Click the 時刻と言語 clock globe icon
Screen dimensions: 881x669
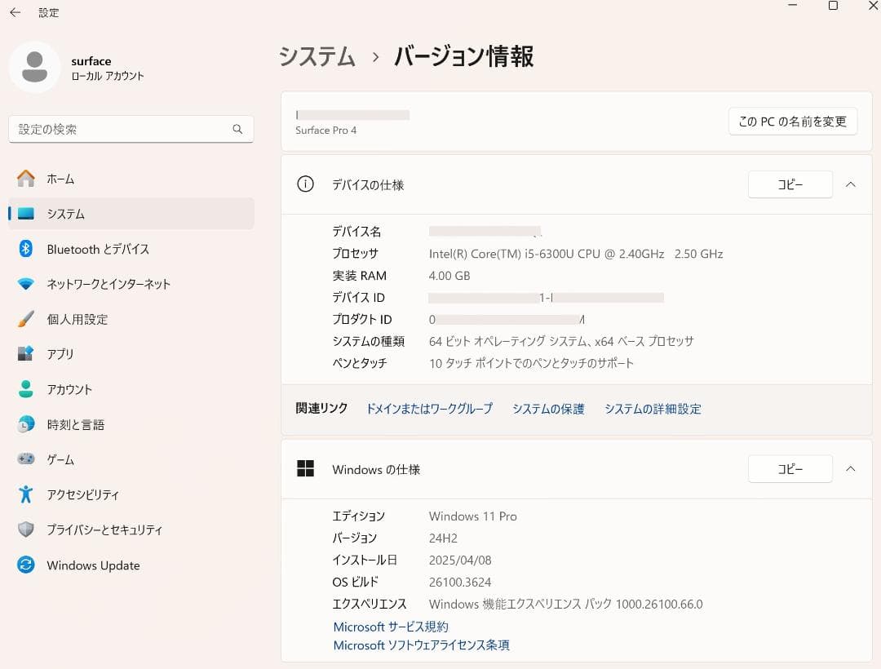26,424
